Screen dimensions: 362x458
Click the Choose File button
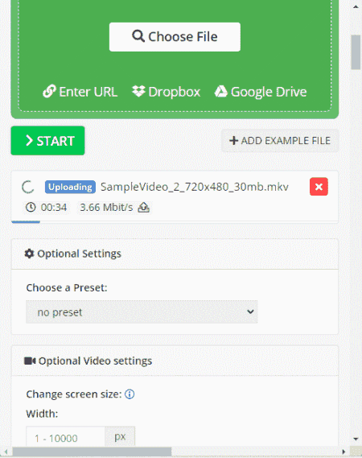pyautogui.click(x=175, y=37)
